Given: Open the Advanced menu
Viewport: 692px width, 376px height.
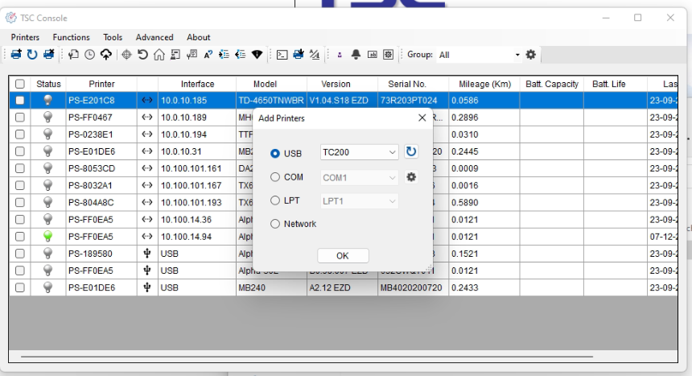Looking at the screenshot, I should point(154,37).
